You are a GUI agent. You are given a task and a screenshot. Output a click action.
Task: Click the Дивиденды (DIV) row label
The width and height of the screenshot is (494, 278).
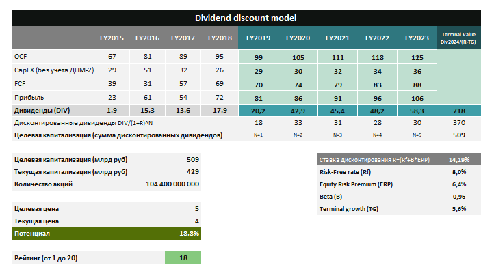point(42,110)
